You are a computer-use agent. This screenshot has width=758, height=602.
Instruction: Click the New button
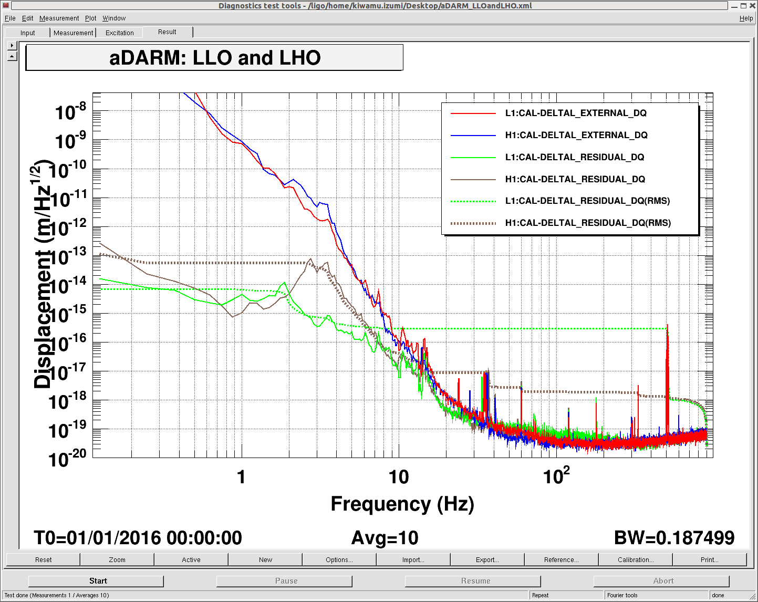pyautogui.click(x=265, y=559)
